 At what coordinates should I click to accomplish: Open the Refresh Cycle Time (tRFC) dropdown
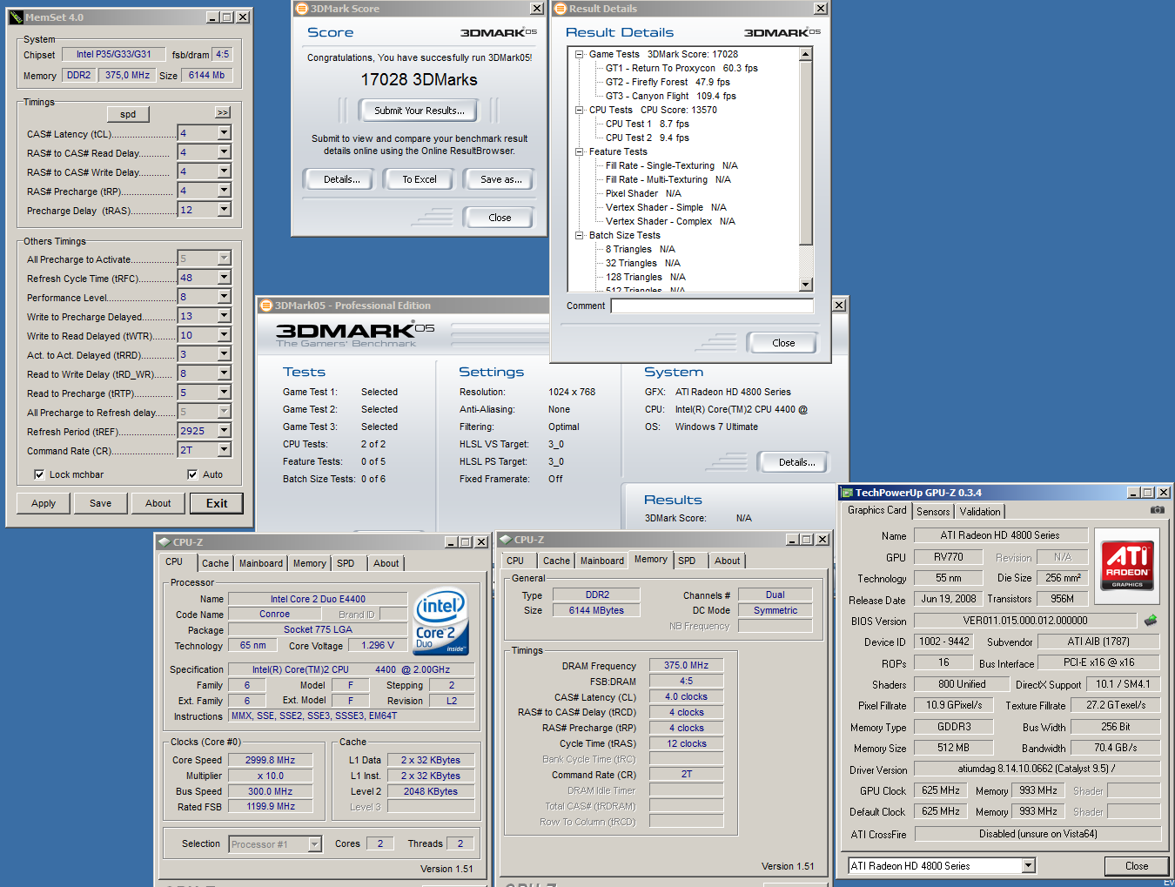[x=225, y=278]
